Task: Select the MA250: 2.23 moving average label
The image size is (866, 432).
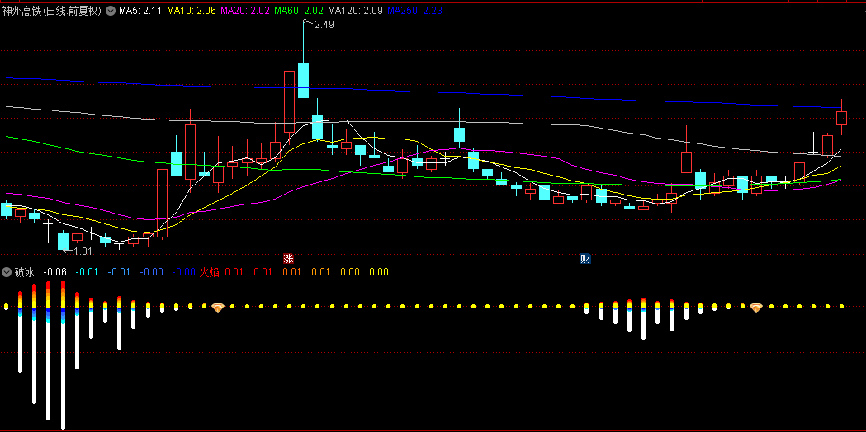Action: pyautogui.click(x=414, y=11)
